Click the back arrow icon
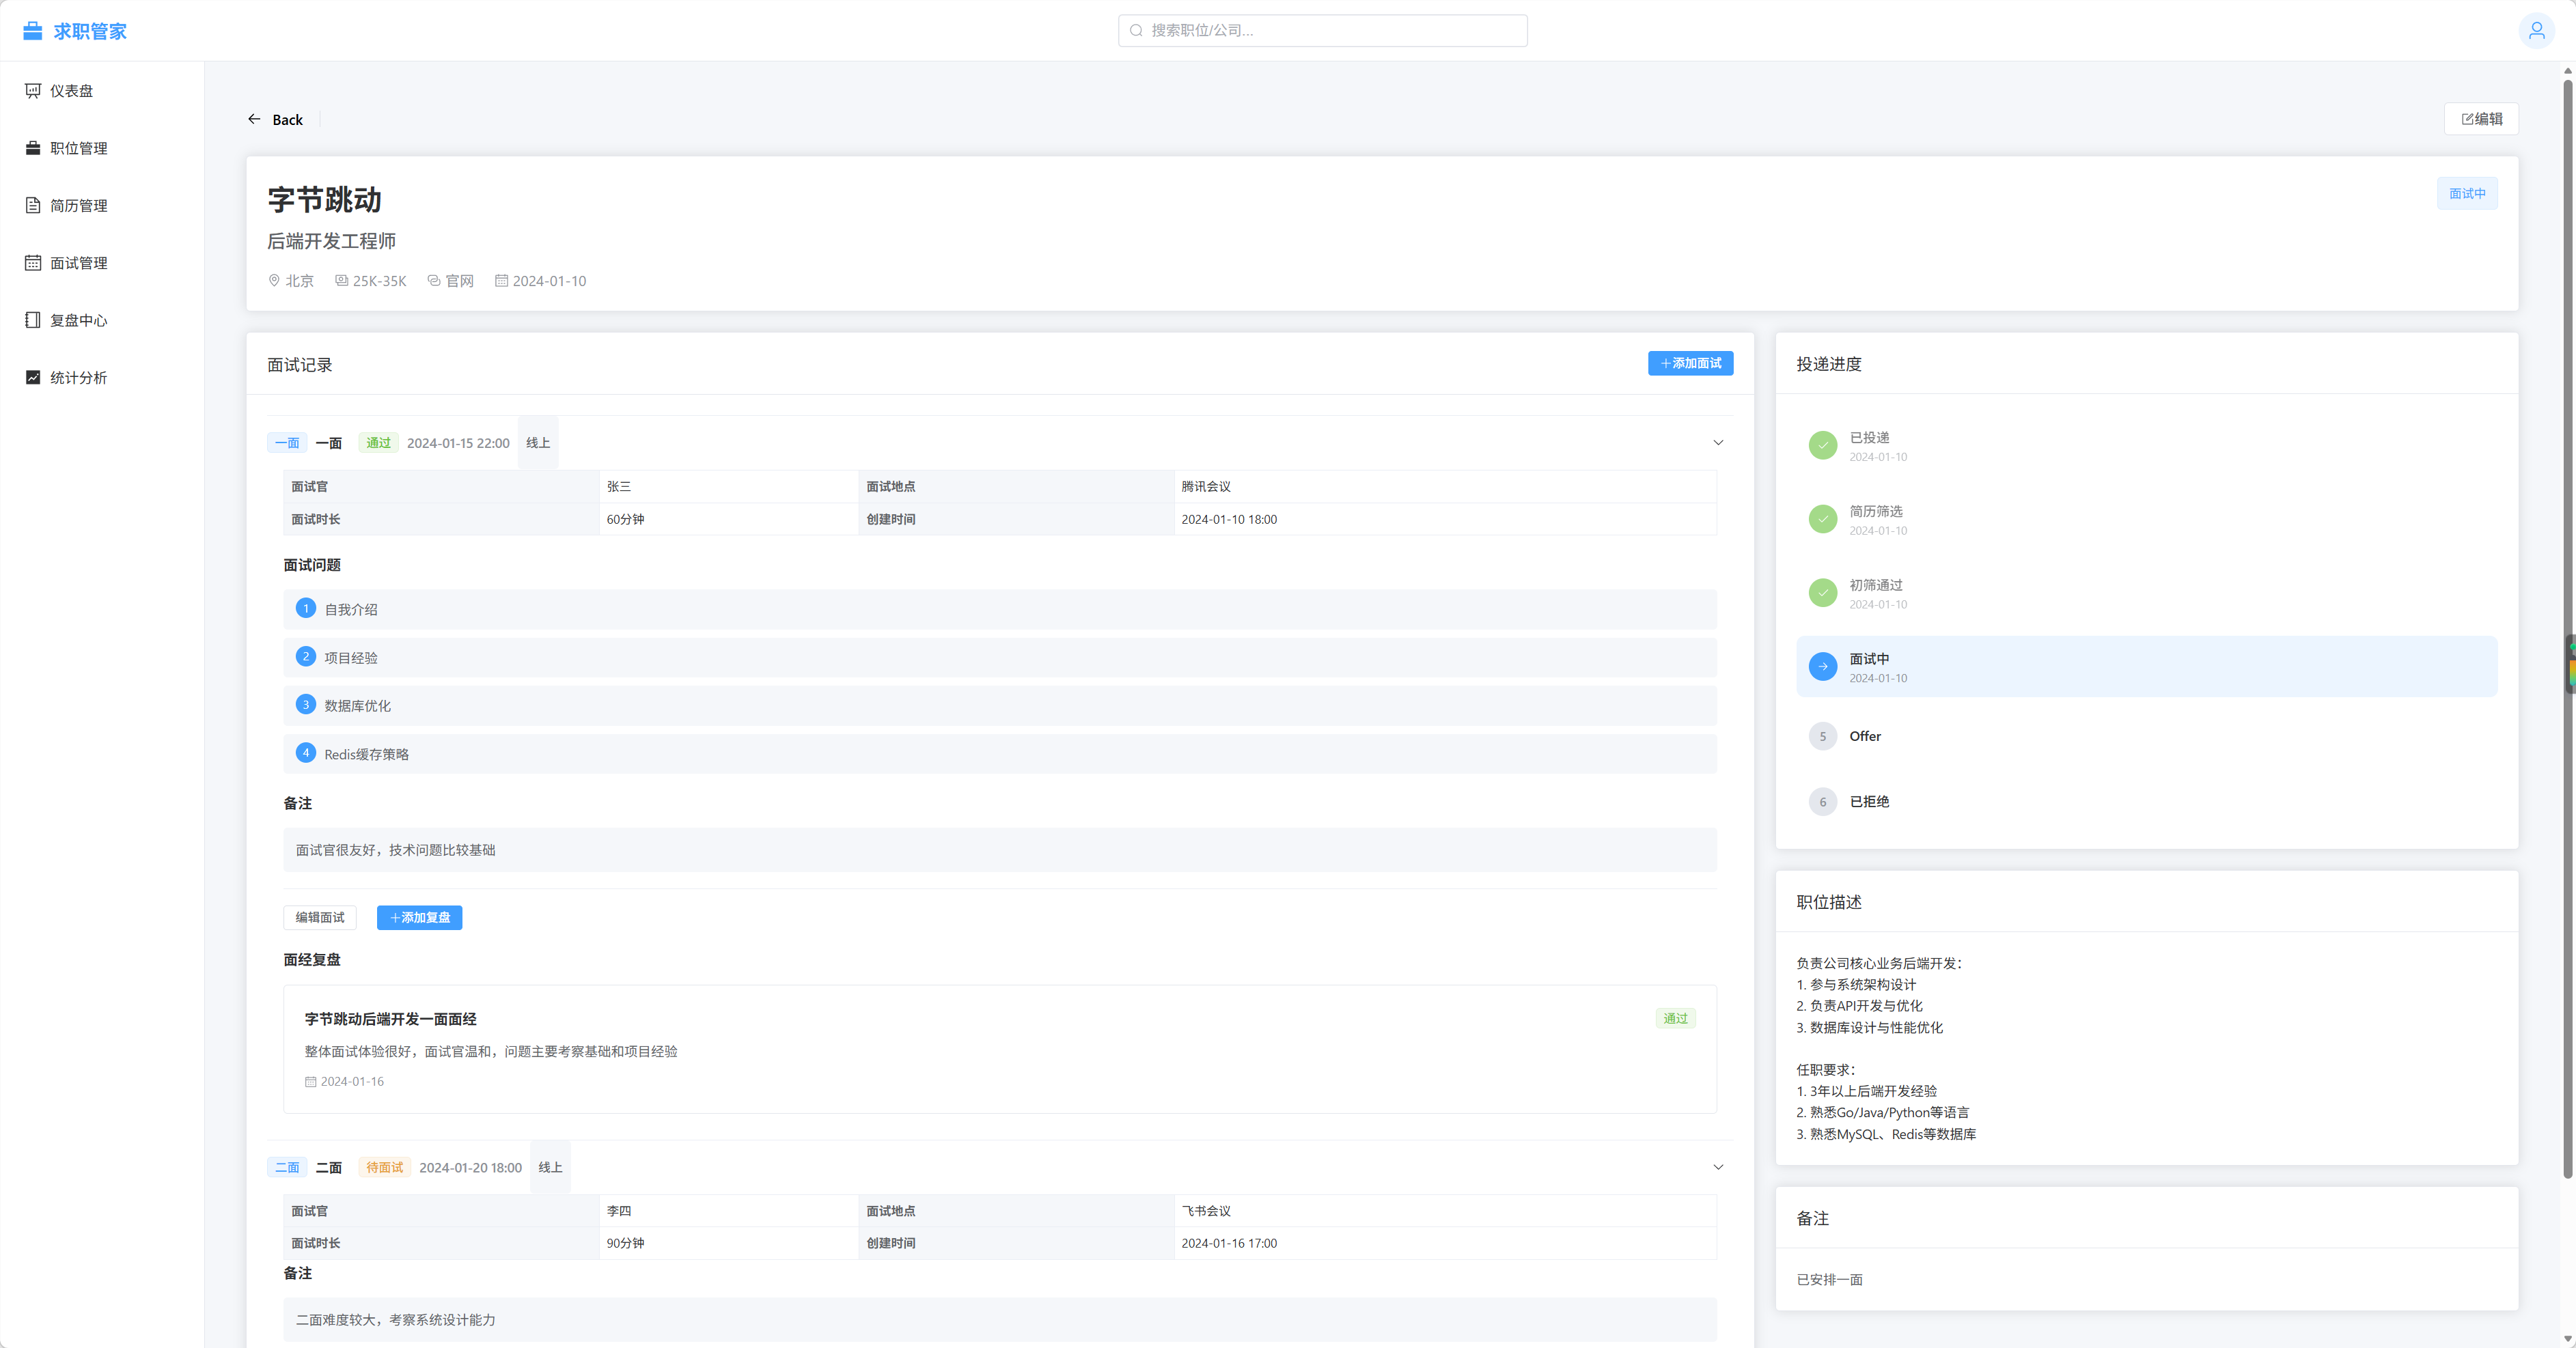Image resolution: width=2576 pixels, height=1348 pixels. tap(254, 119)
